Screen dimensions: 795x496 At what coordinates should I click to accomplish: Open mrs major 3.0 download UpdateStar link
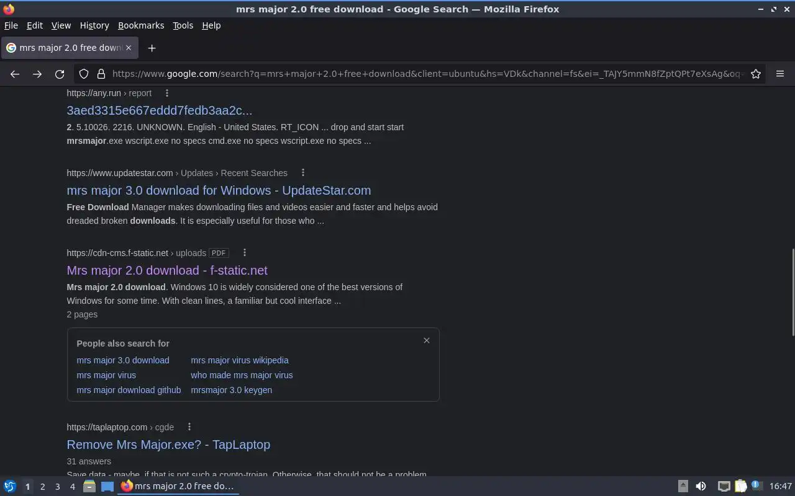219,190
